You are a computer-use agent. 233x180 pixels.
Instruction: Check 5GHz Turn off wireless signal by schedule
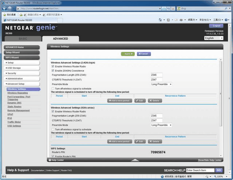click(53, 129)
